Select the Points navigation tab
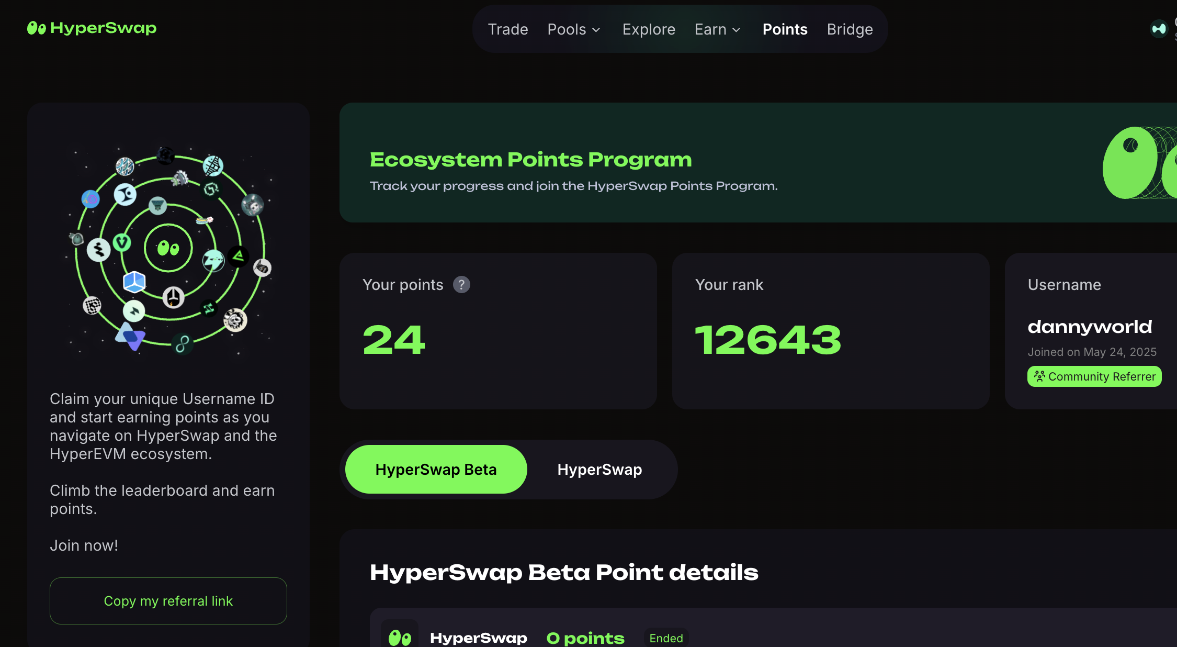This screenshot has height=647, width=1177. pyautogui.click(x=785, y=29)
